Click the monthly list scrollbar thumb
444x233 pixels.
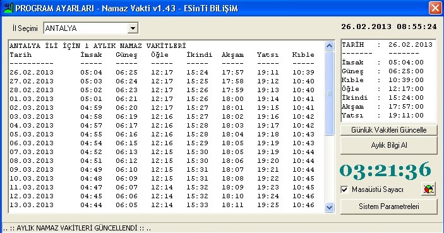[x=329, y=93]
